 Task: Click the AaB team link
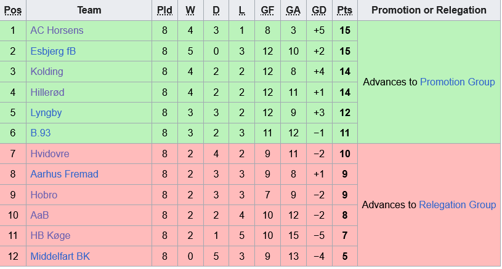coord(39,215)
